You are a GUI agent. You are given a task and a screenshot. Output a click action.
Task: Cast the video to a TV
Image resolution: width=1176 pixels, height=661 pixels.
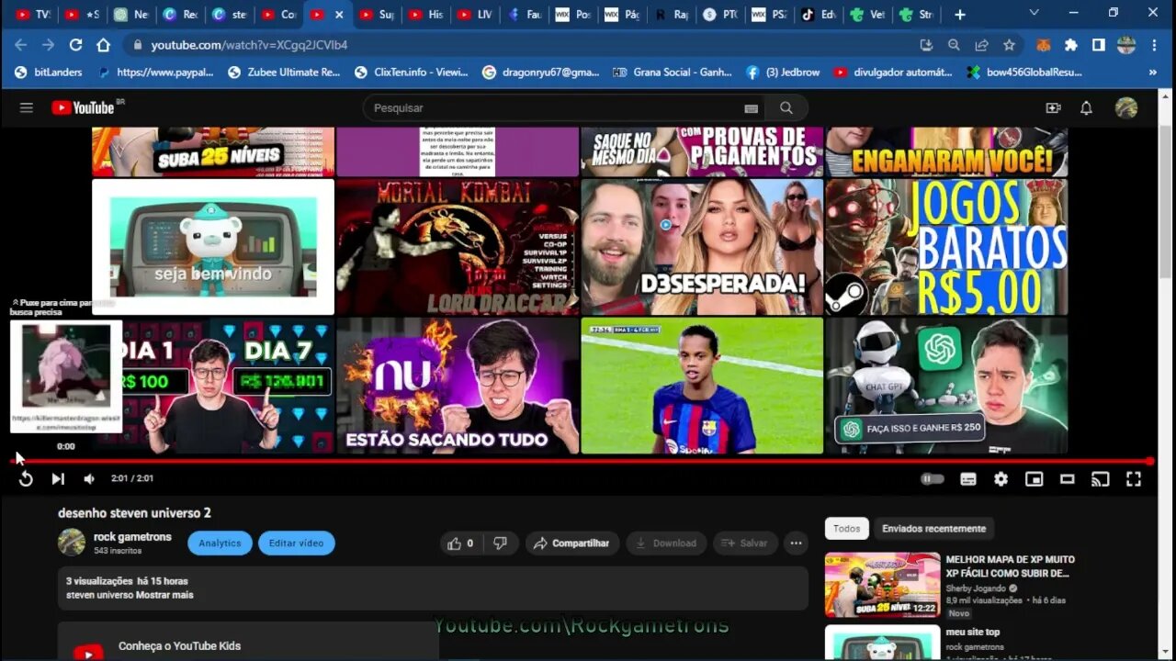[1100, 478]
